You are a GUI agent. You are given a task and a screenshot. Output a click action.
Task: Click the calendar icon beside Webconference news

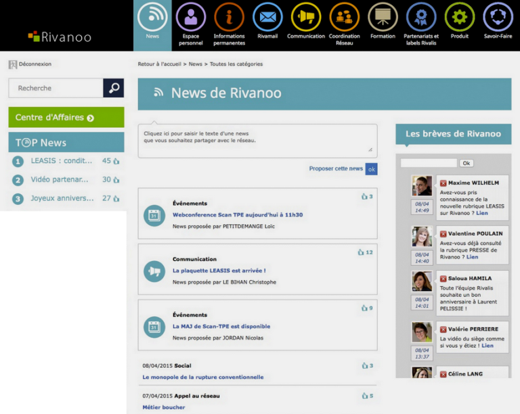[154, 216]
